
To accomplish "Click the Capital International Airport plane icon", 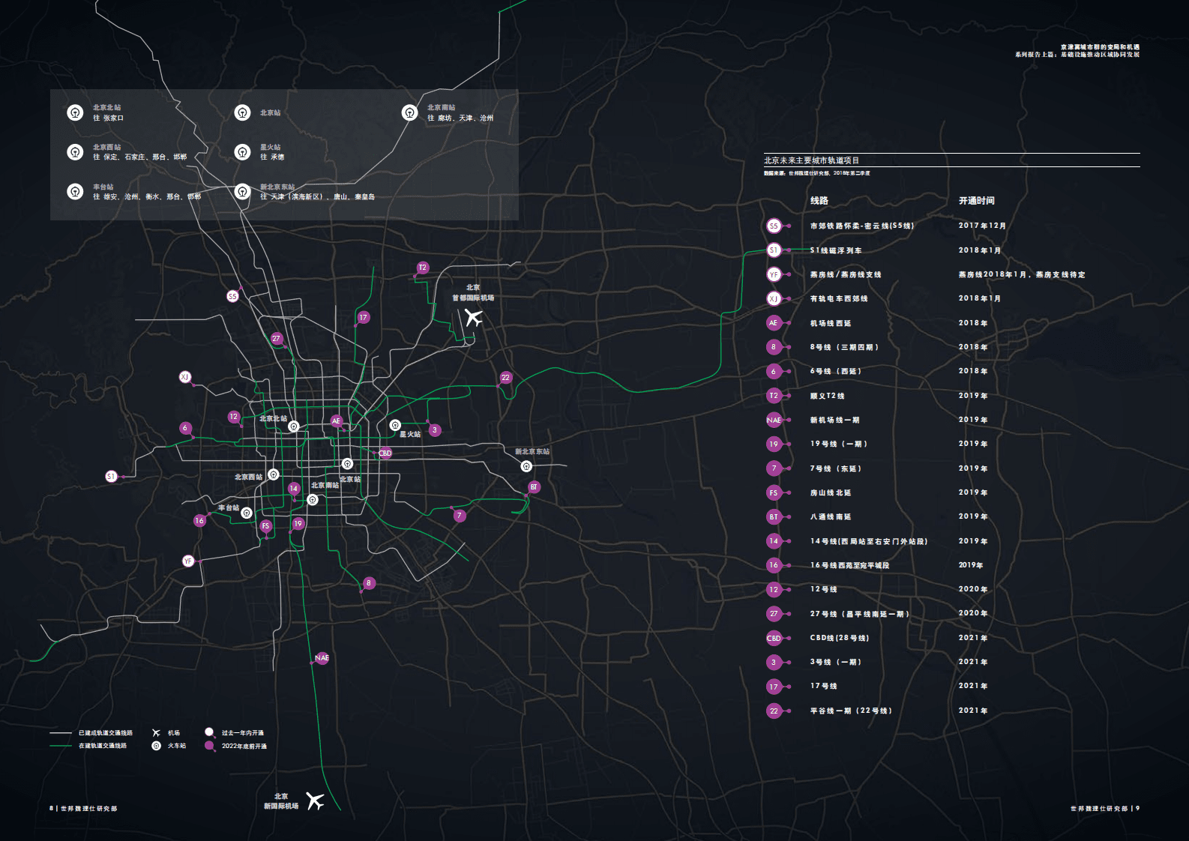I will (473, 318).
